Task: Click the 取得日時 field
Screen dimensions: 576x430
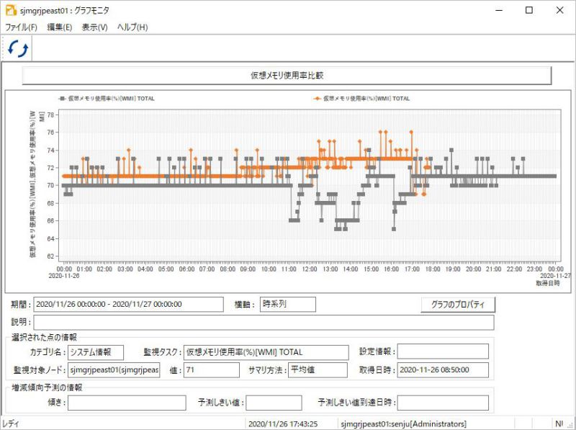Action: (x=443, y=370)
